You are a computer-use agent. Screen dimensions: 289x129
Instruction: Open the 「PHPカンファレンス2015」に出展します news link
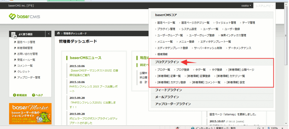click(x=93, y=105)
